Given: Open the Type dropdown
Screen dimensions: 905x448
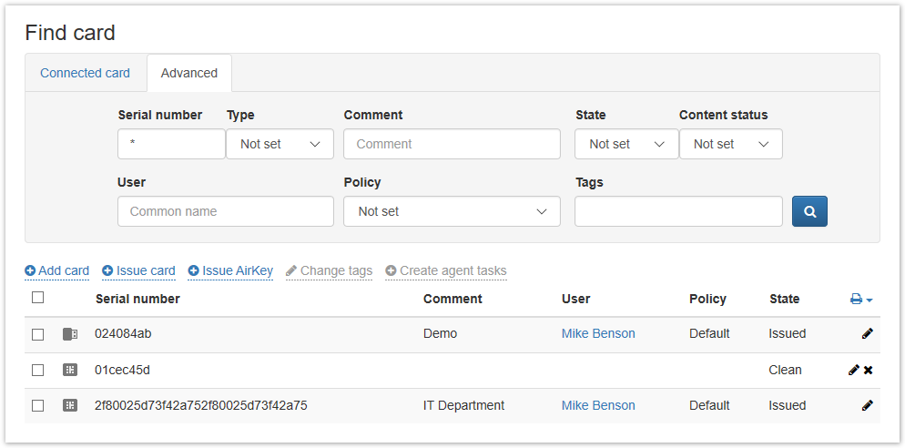Looking at the screenshot, I should click(x=280, y=144).
